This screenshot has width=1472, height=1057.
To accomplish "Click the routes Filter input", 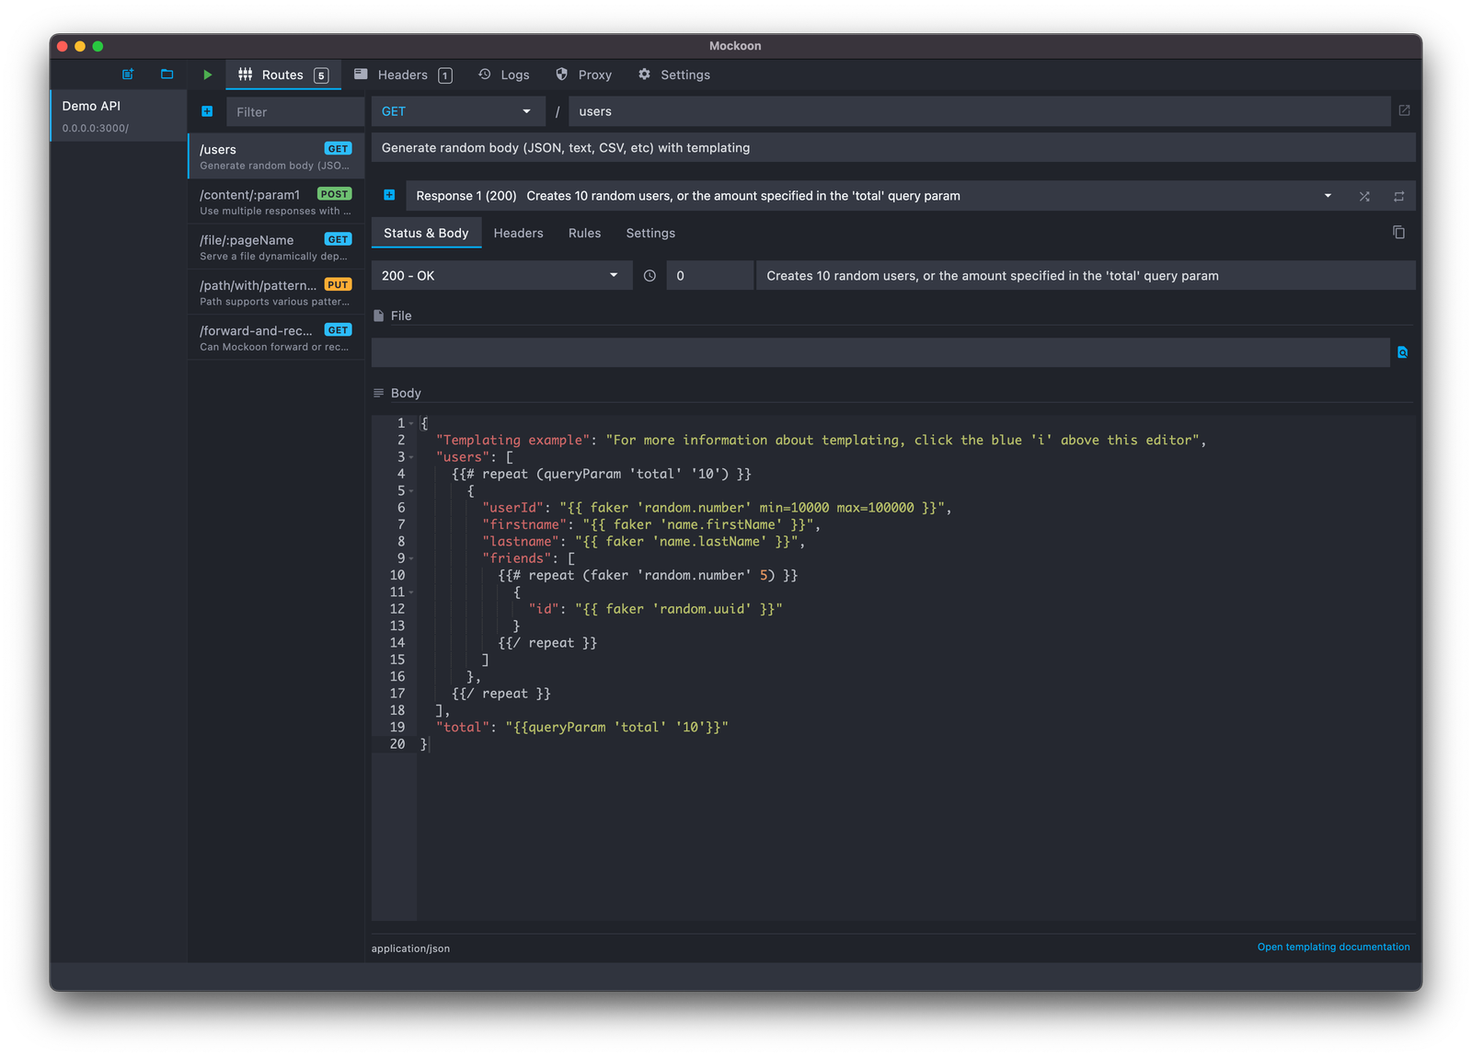I will (x=295, y=111).
